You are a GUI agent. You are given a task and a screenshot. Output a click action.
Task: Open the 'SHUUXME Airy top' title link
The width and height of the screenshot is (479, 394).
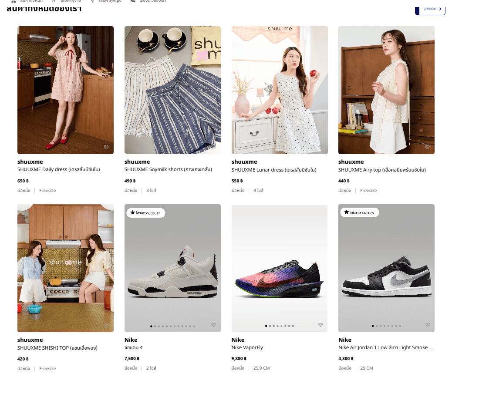382,170
